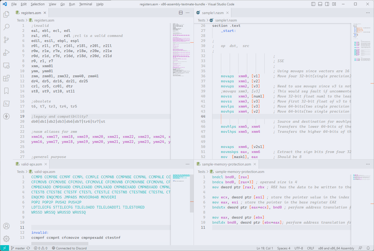Viewport: 374px width, 251px height.
Task: Open the Accounts menu icon
Action: (6, 226)
